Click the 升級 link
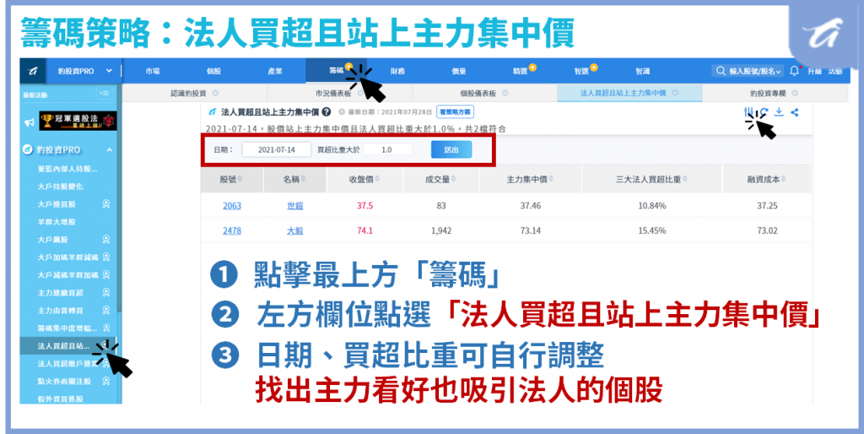Image resolution: width=864 pixels, height=434 pixels. point(814,71)
